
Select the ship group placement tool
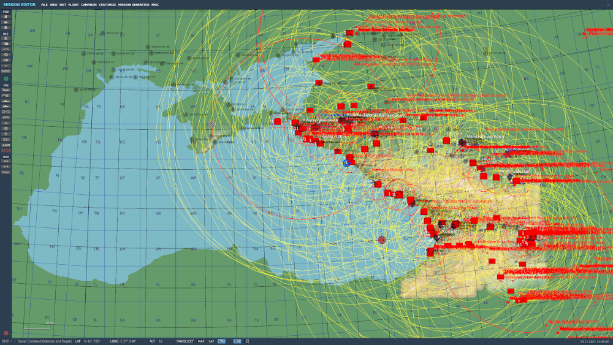pos(6,107)
